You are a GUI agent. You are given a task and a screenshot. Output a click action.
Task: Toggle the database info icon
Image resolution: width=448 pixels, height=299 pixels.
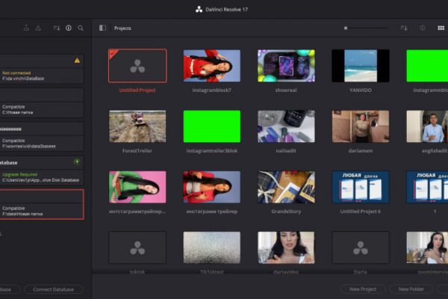69,28
